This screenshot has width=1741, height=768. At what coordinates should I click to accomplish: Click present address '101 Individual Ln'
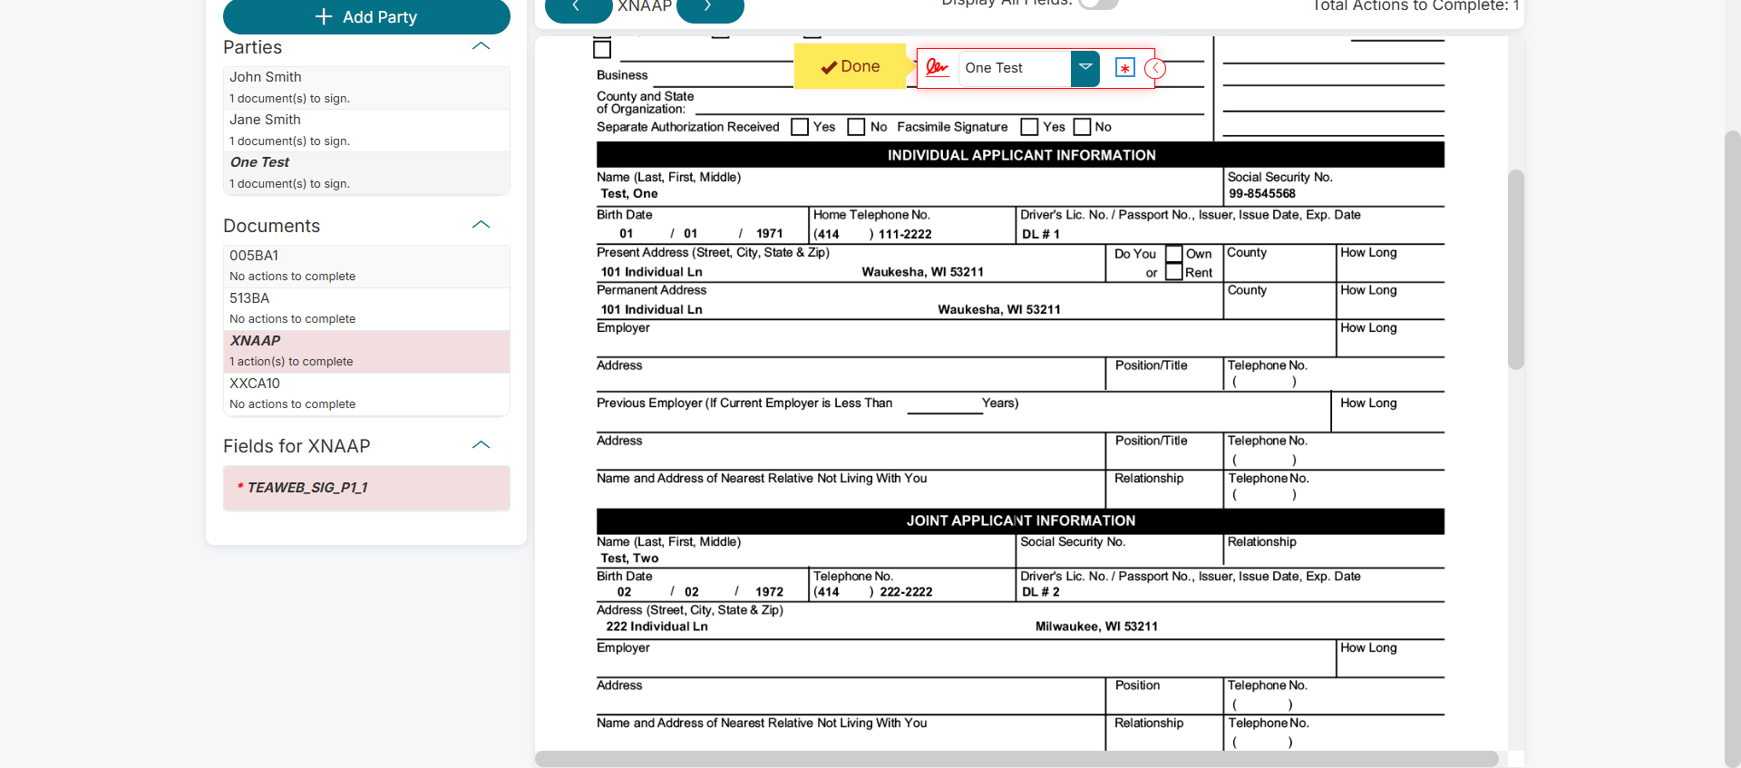tap(651, 272)
